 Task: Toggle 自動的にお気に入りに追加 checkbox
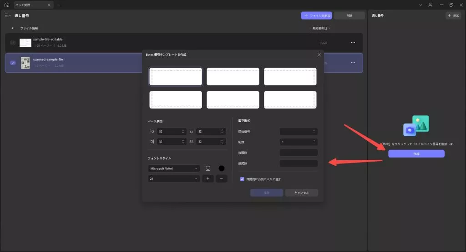click(x=242, y=179)
